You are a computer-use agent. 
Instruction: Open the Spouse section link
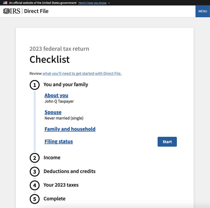click(53, 112)
